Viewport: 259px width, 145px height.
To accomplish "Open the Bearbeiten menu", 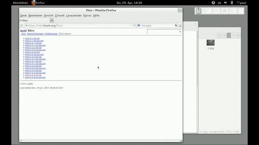I will pyautogui.click(x=35, y=15).
